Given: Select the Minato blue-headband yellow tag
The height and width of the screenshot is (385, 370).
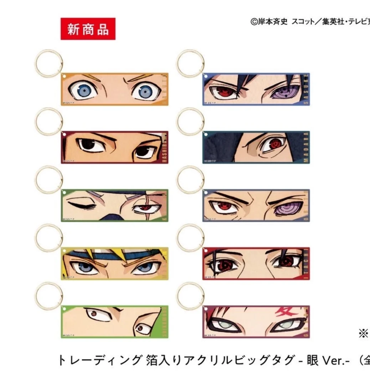Looking at the screenshot, I should (115, 263).
